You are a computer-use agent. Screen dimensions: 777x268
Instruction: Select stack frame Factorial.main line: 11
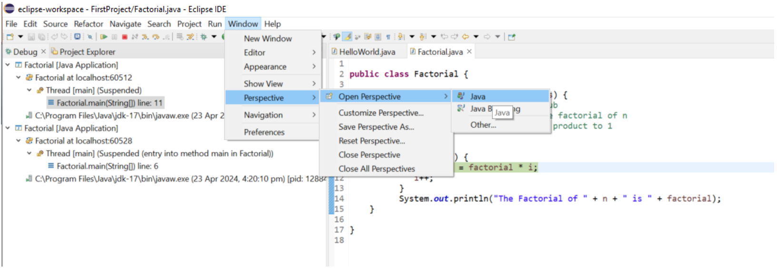(x=105, y=103)
